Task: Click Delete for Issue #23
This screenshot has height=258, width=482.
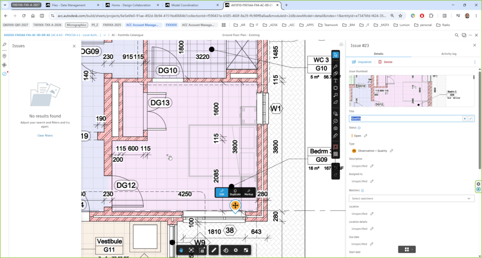Action: coord(385,62)
